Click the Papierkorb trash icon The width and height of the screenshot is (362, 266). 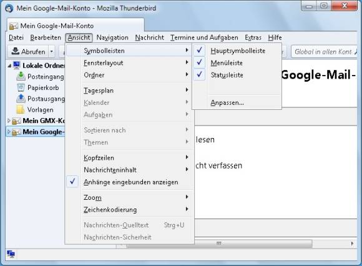[x=21, y=87]
